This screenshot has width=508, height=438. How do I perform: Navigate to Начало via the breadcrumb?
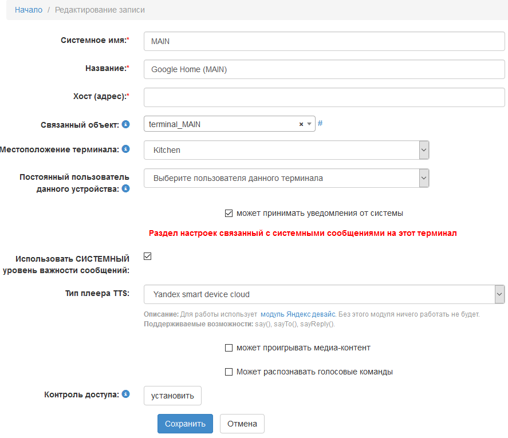(28, 10)
